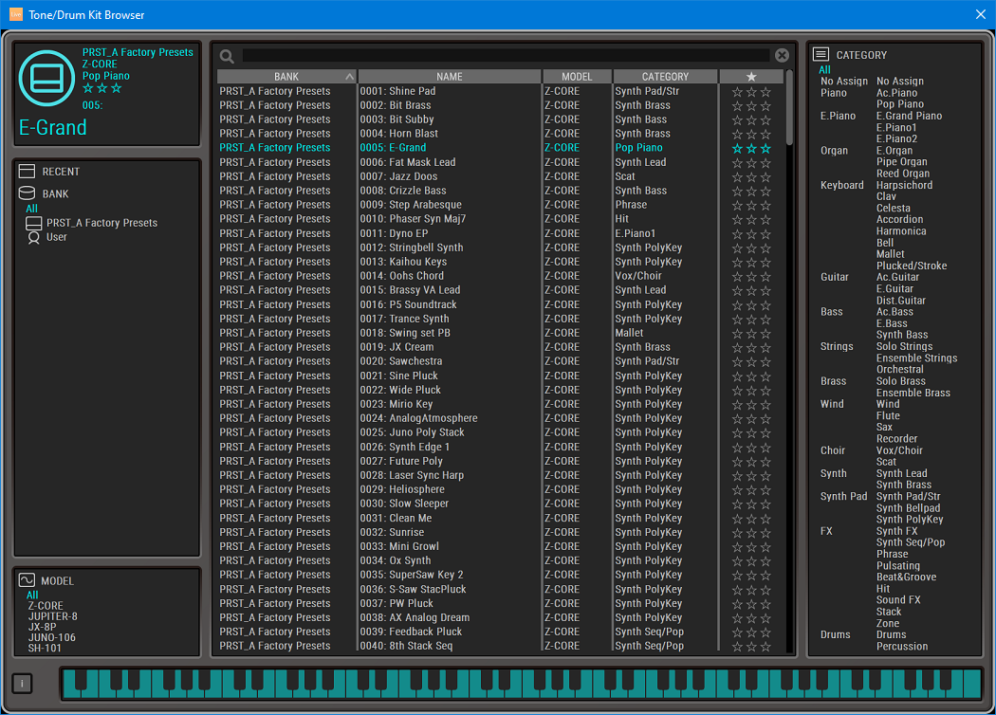Viewport: 996px width, 715px height.
Task: Toggle star rating for 0025: Juno Poly Stack
Action: (751, 432)
